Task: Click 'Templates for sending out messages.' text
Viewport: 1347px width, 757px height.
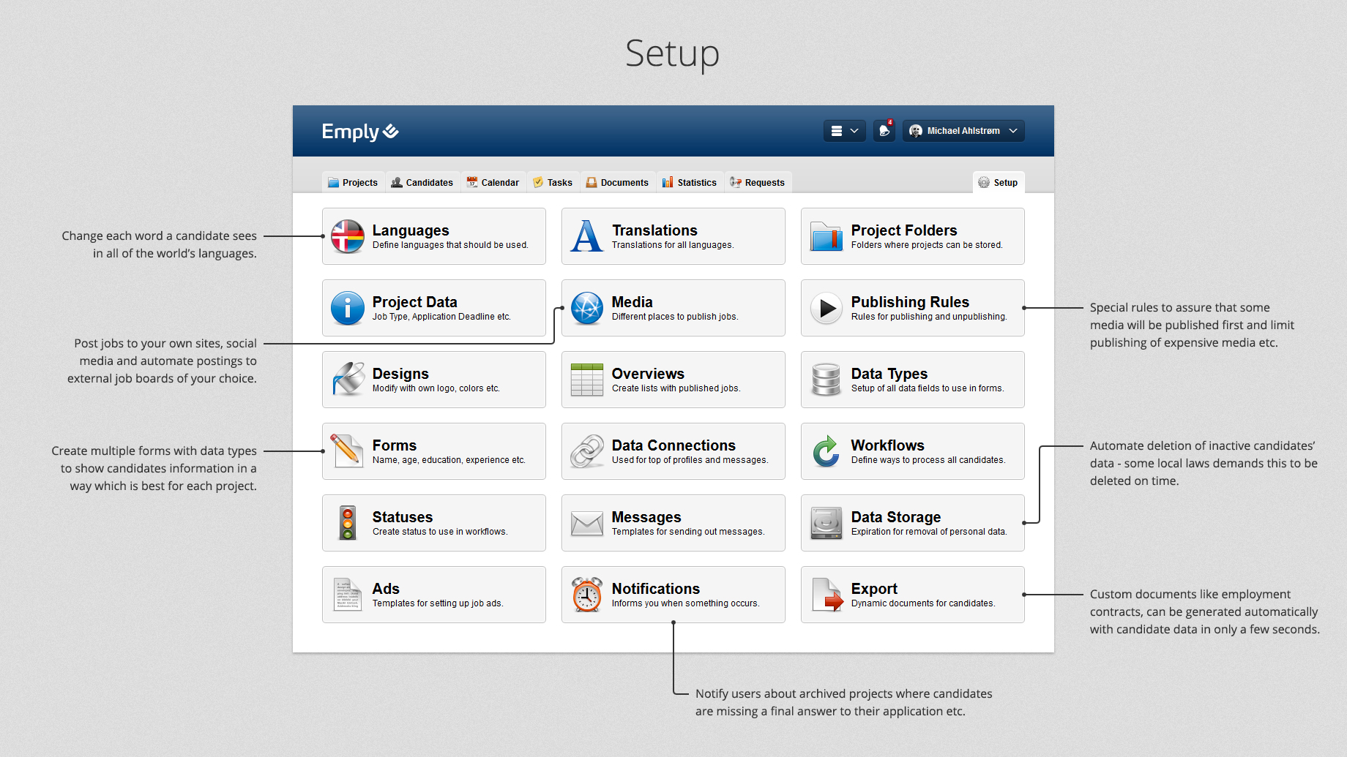Action: [x=688, y=532]
